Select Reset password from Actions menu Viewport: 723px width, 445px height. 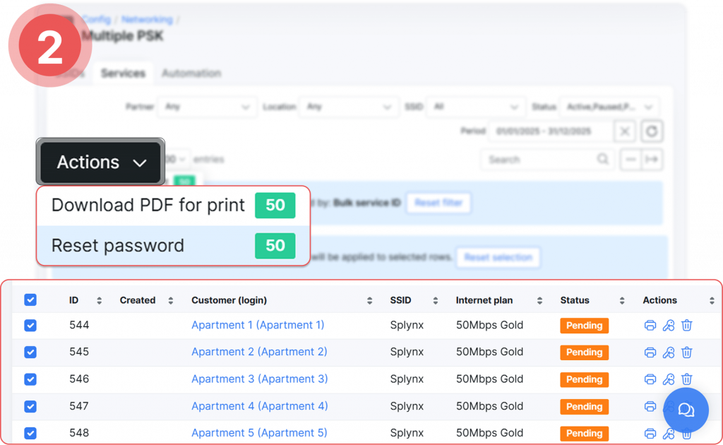tap(118, 246)
